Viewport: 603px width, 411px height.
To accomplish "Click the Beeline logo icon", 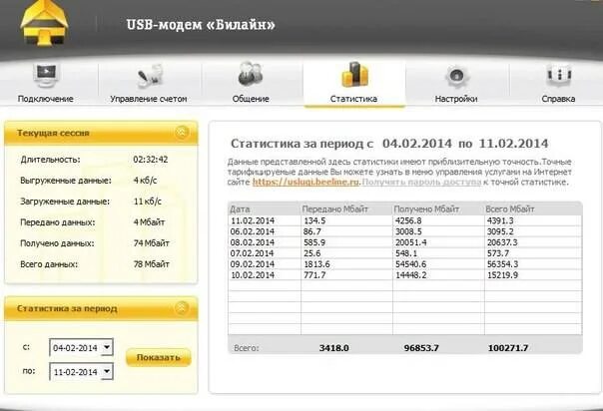I will tap(44, 23).
